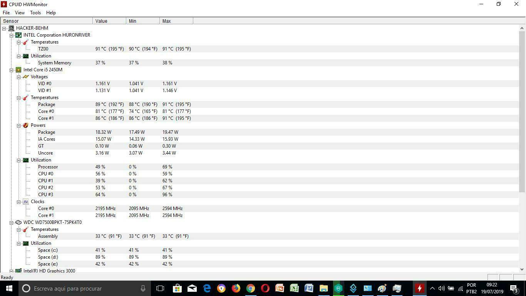Click the Intel Core i5 2450M chip icon
Image resolution: width=526 pixels, height=296 pixels.
pyautogui.click(x=18, y=70)
